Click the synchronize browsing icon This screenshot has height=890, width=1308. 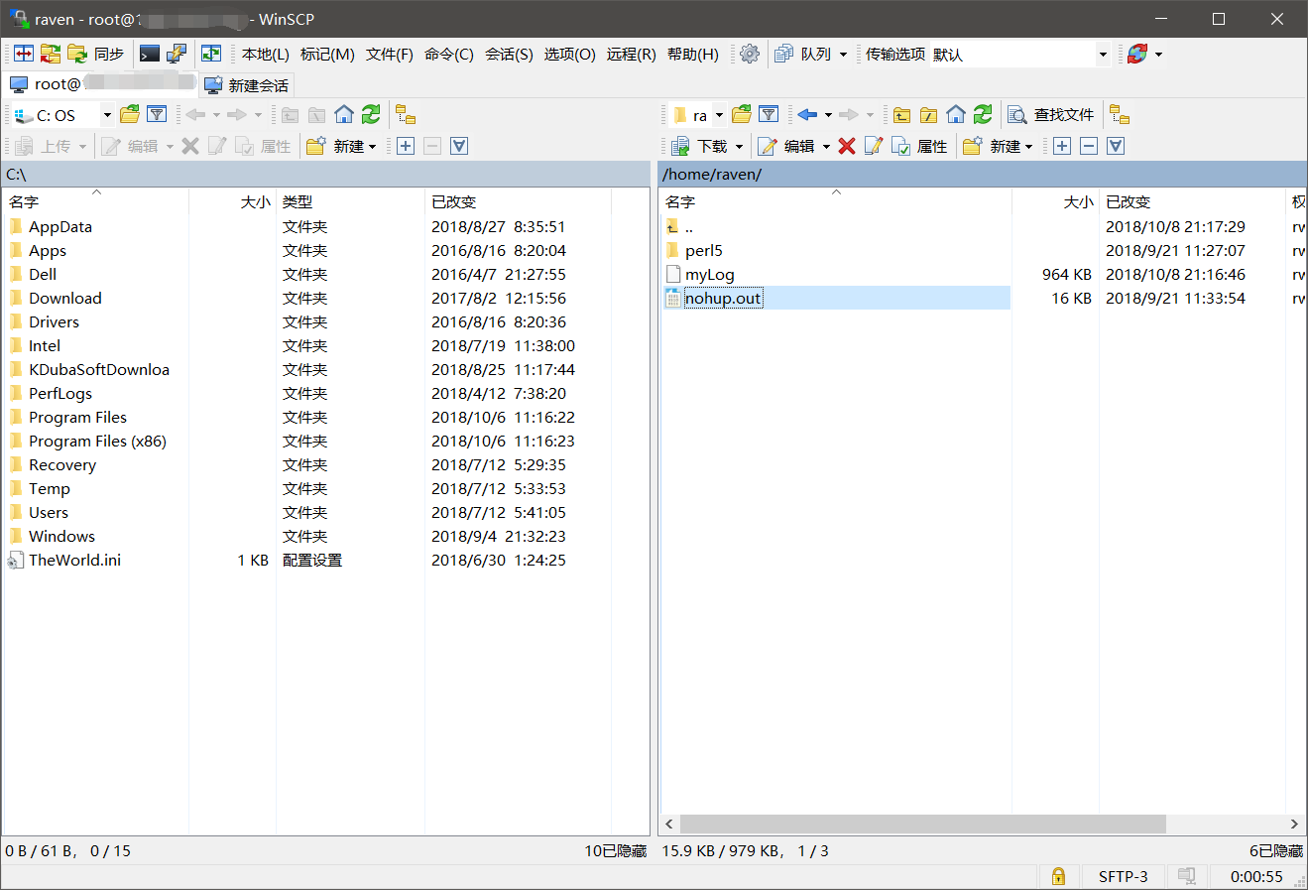[211, 54]
